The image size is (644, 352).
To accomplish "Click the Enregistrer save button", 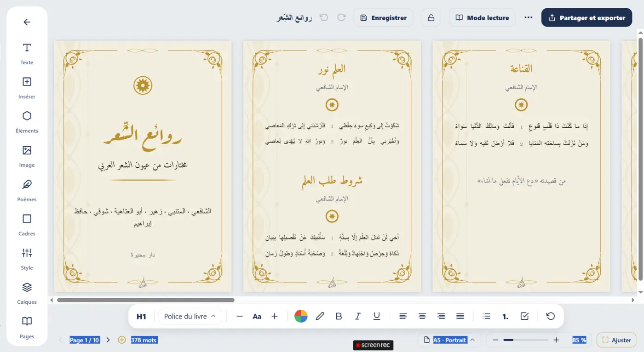I will coord(383,18).
